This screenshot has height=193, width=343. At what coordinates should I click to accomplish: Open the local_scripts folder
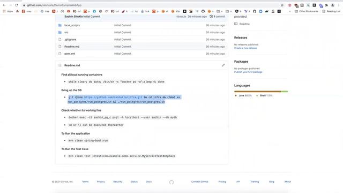(72, 25)
